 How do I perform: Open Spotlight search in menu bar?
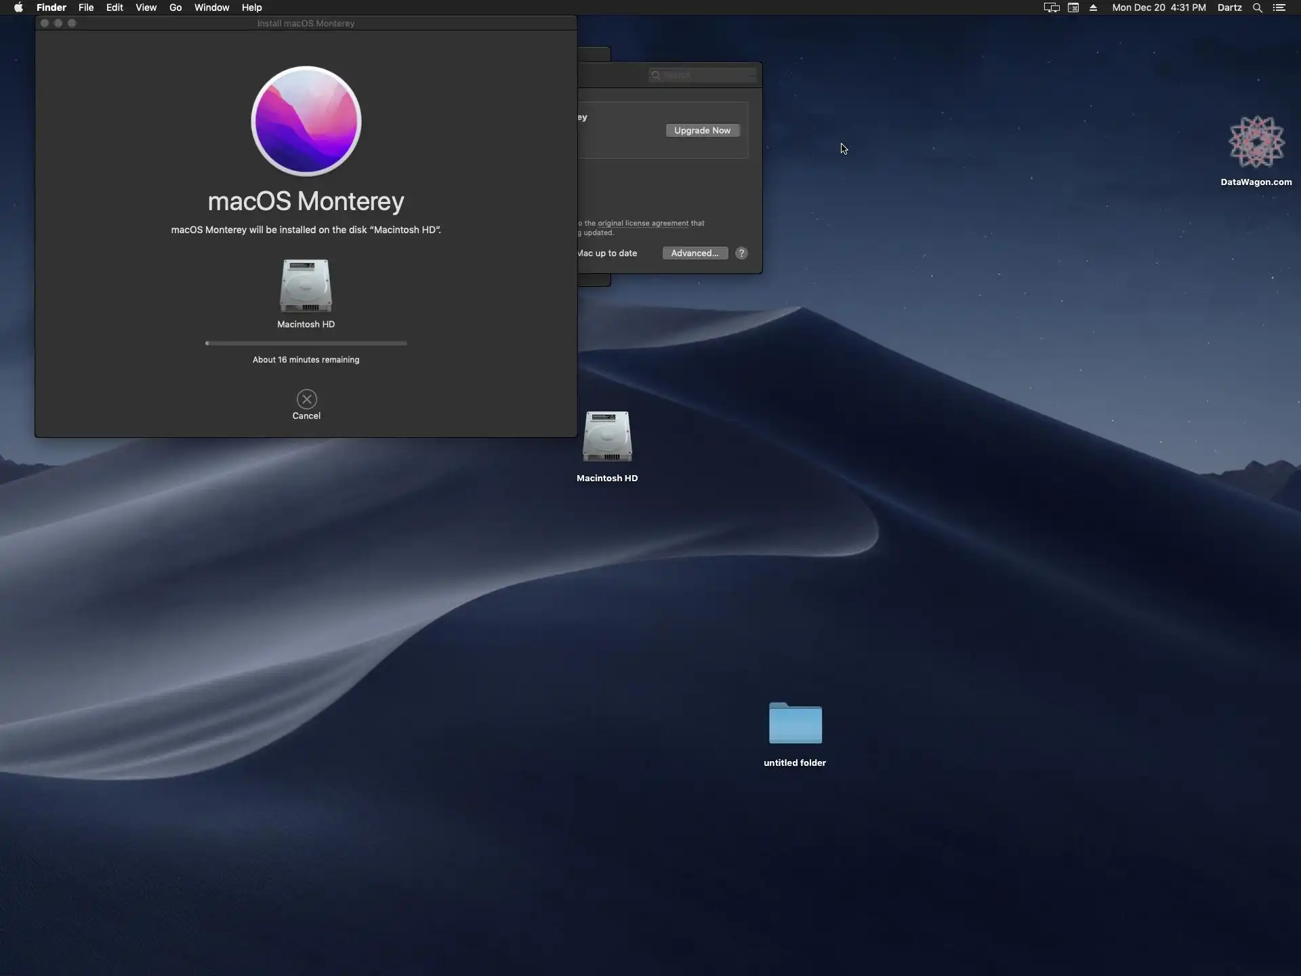click(1257, 7)
